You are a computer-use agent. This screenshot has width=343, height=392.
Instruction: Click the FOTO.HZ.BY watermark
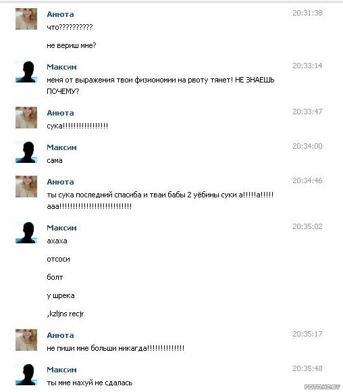coord(322,387)
